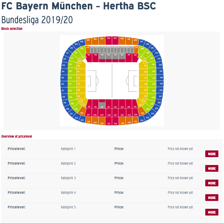Screen dimensions: 224x223
Task: Select yellow block 112 behind left goal
Action: (81, 78)
